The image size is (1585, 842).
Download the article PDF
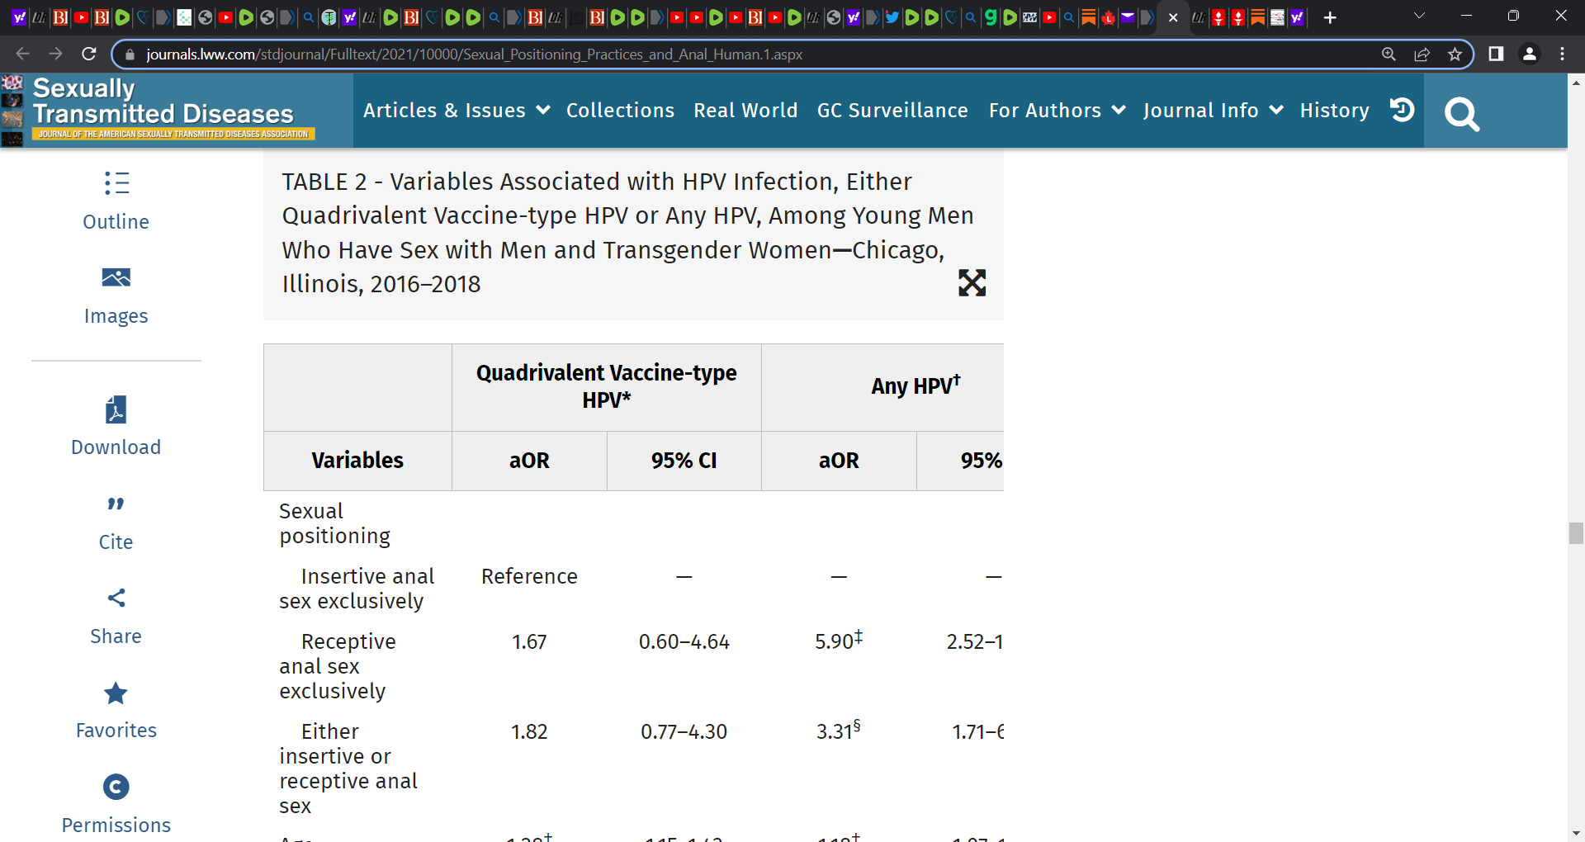tap(116, 410)
